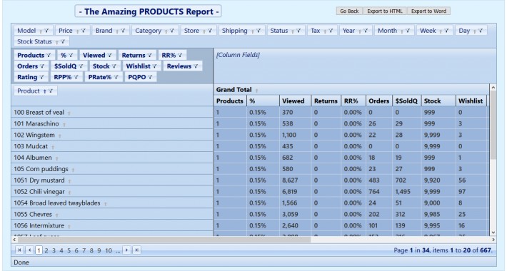Select the Stock data field button
This screenshot has height=271, width=507.
[105, 66]
